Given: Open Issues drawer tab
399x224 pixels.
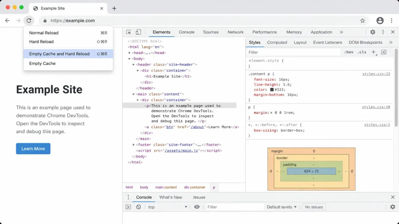Looking at the screenshot, I should pos(199,197).
